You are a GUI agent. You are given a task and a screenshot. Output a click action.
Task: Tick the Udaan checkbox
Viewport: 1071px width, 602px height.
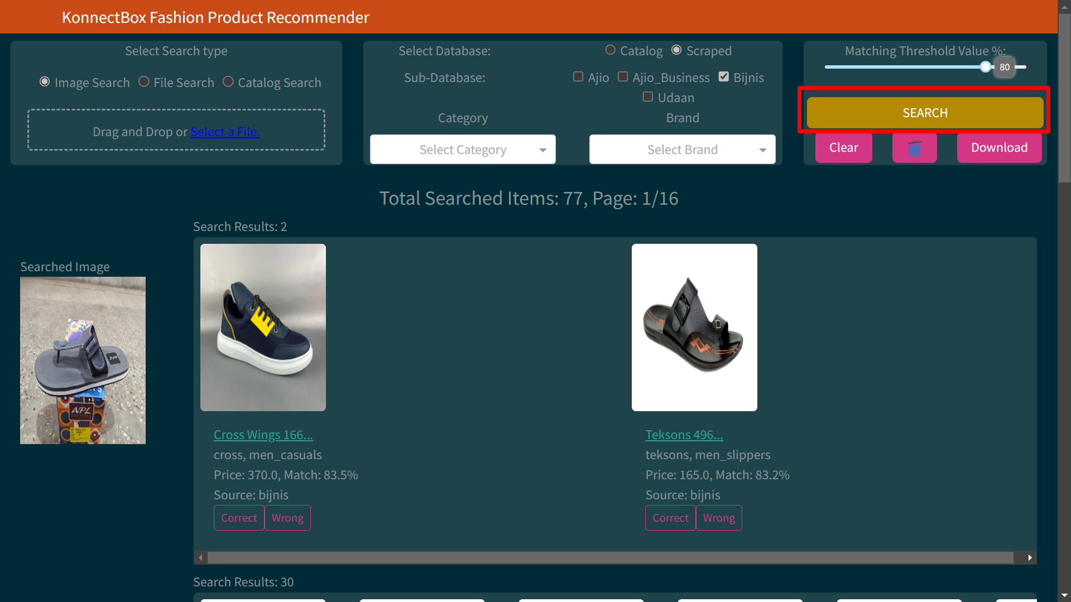tap(648, 97)
